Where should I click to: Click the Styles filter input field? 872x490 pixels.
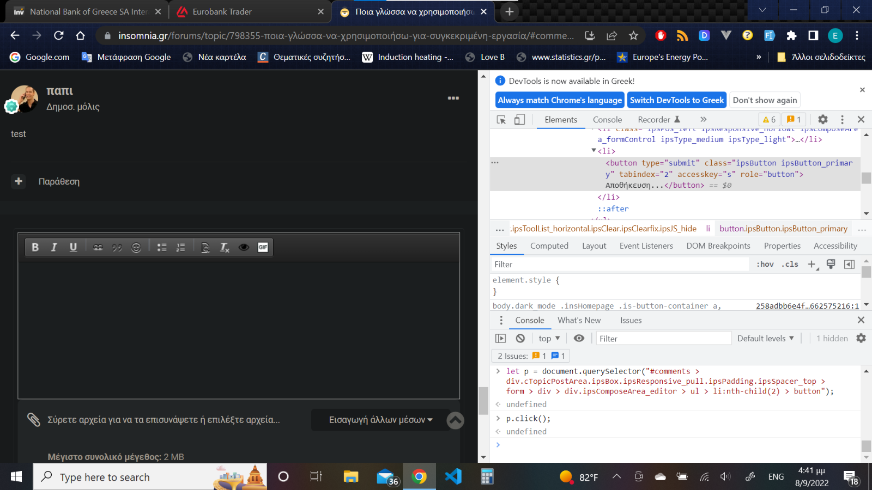coord(620,264)
